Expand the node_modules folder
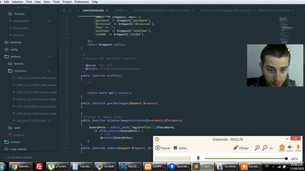305x171 pixels. [x=16, y=149]
